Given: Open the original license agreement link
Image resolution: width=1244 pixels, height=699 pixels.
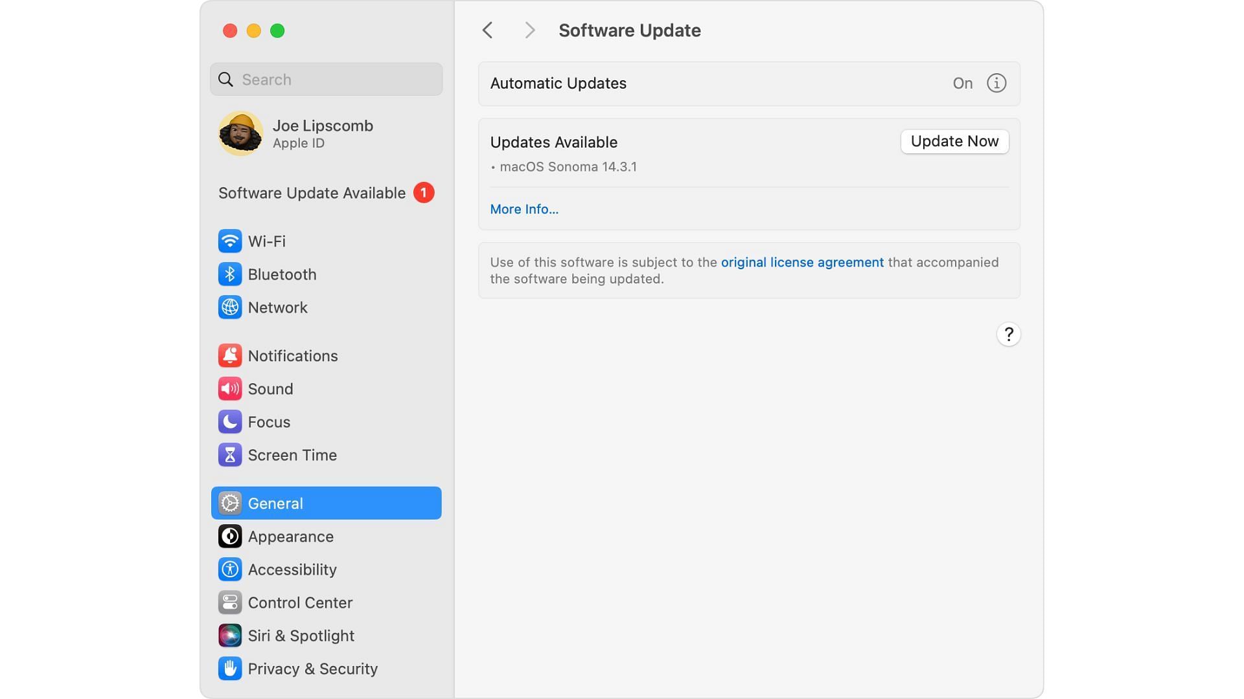Looking at the screenshot, I should coord(802,263).
